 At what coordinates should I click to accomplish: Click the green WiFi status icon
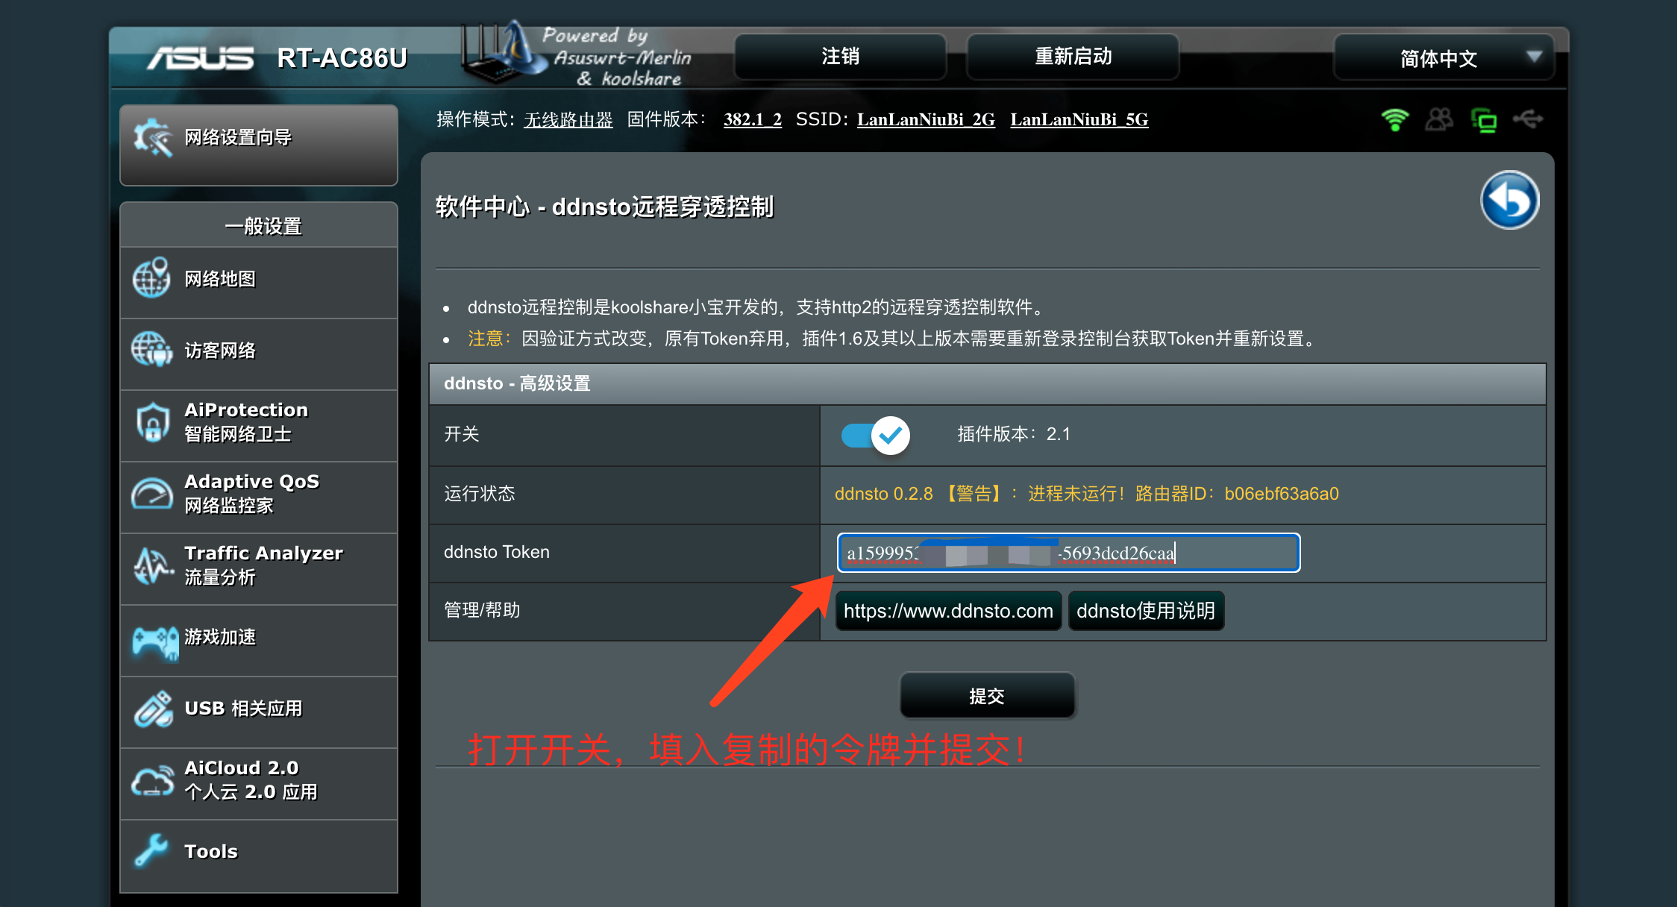(x=1394, y=119)
